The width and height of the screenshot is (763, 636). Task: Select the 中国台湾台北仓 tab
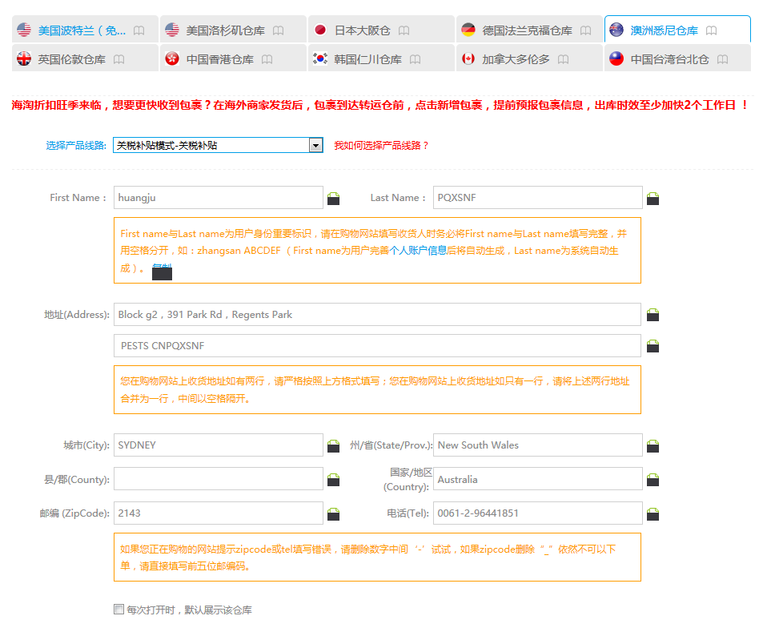[668, 59]
